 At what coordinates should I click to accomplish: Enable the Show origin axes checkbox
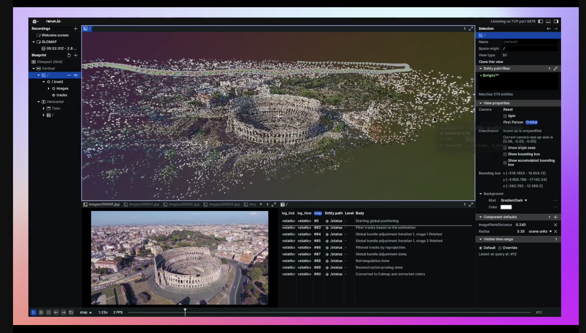[505, 148]
